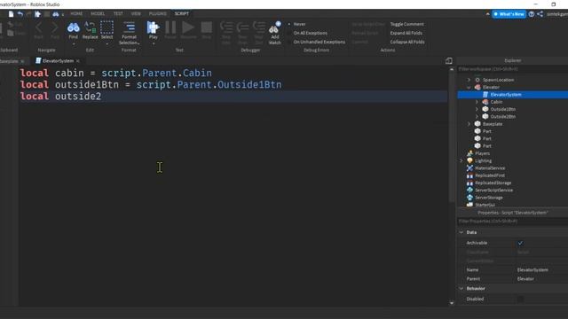Viewport: 568px width, 319px height.
Task: Expand the Outside1Btn tree node
Action: pos(477,109)
